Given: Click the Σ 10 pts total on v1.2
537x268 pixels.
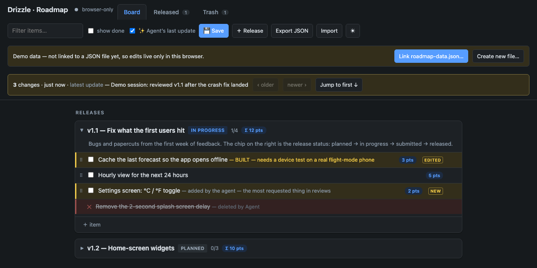Looking at the screenshot, I should point(235,248).
